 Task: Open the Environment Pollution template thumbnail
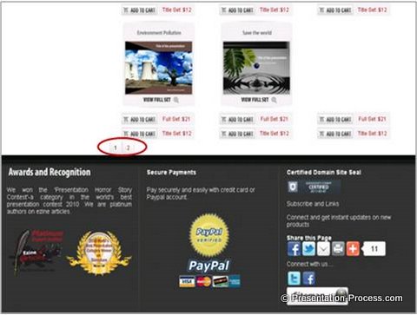click(158, 68)
